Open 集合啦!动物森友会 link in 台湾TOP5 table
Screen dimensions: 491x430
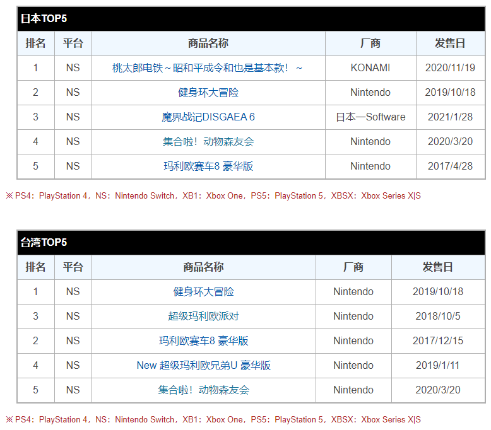click(204, 390)
